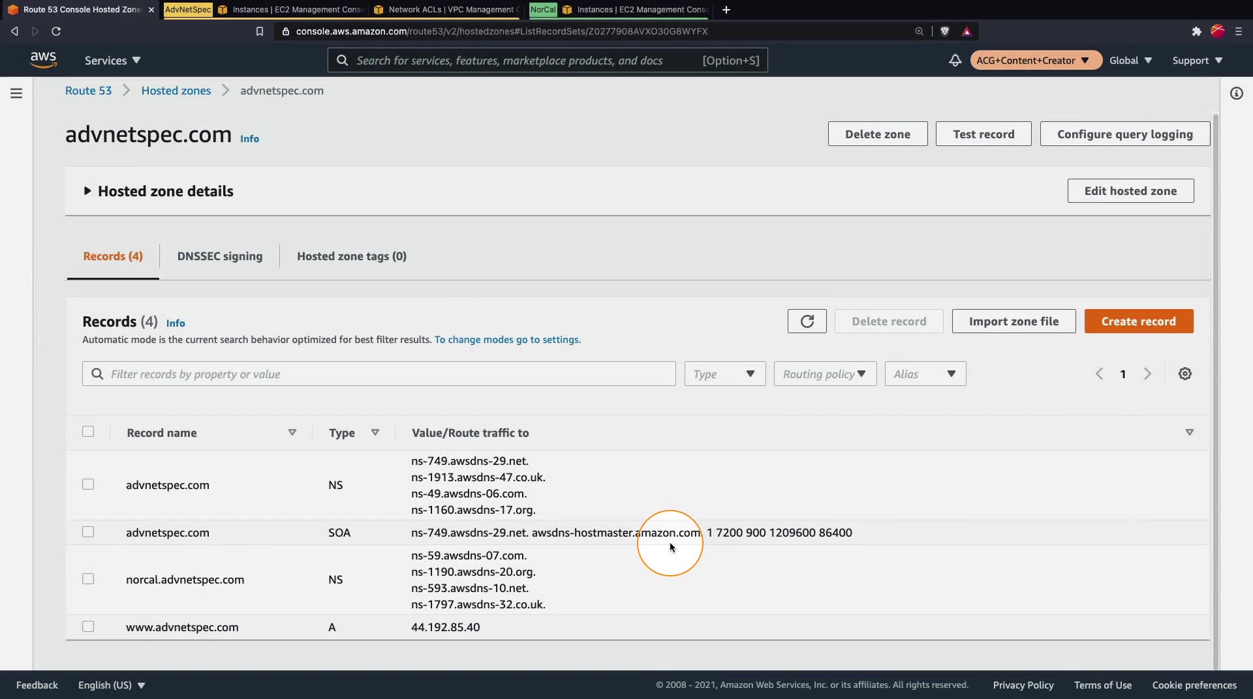Open Hosted zones breadcrumb link

coord(176,91)
